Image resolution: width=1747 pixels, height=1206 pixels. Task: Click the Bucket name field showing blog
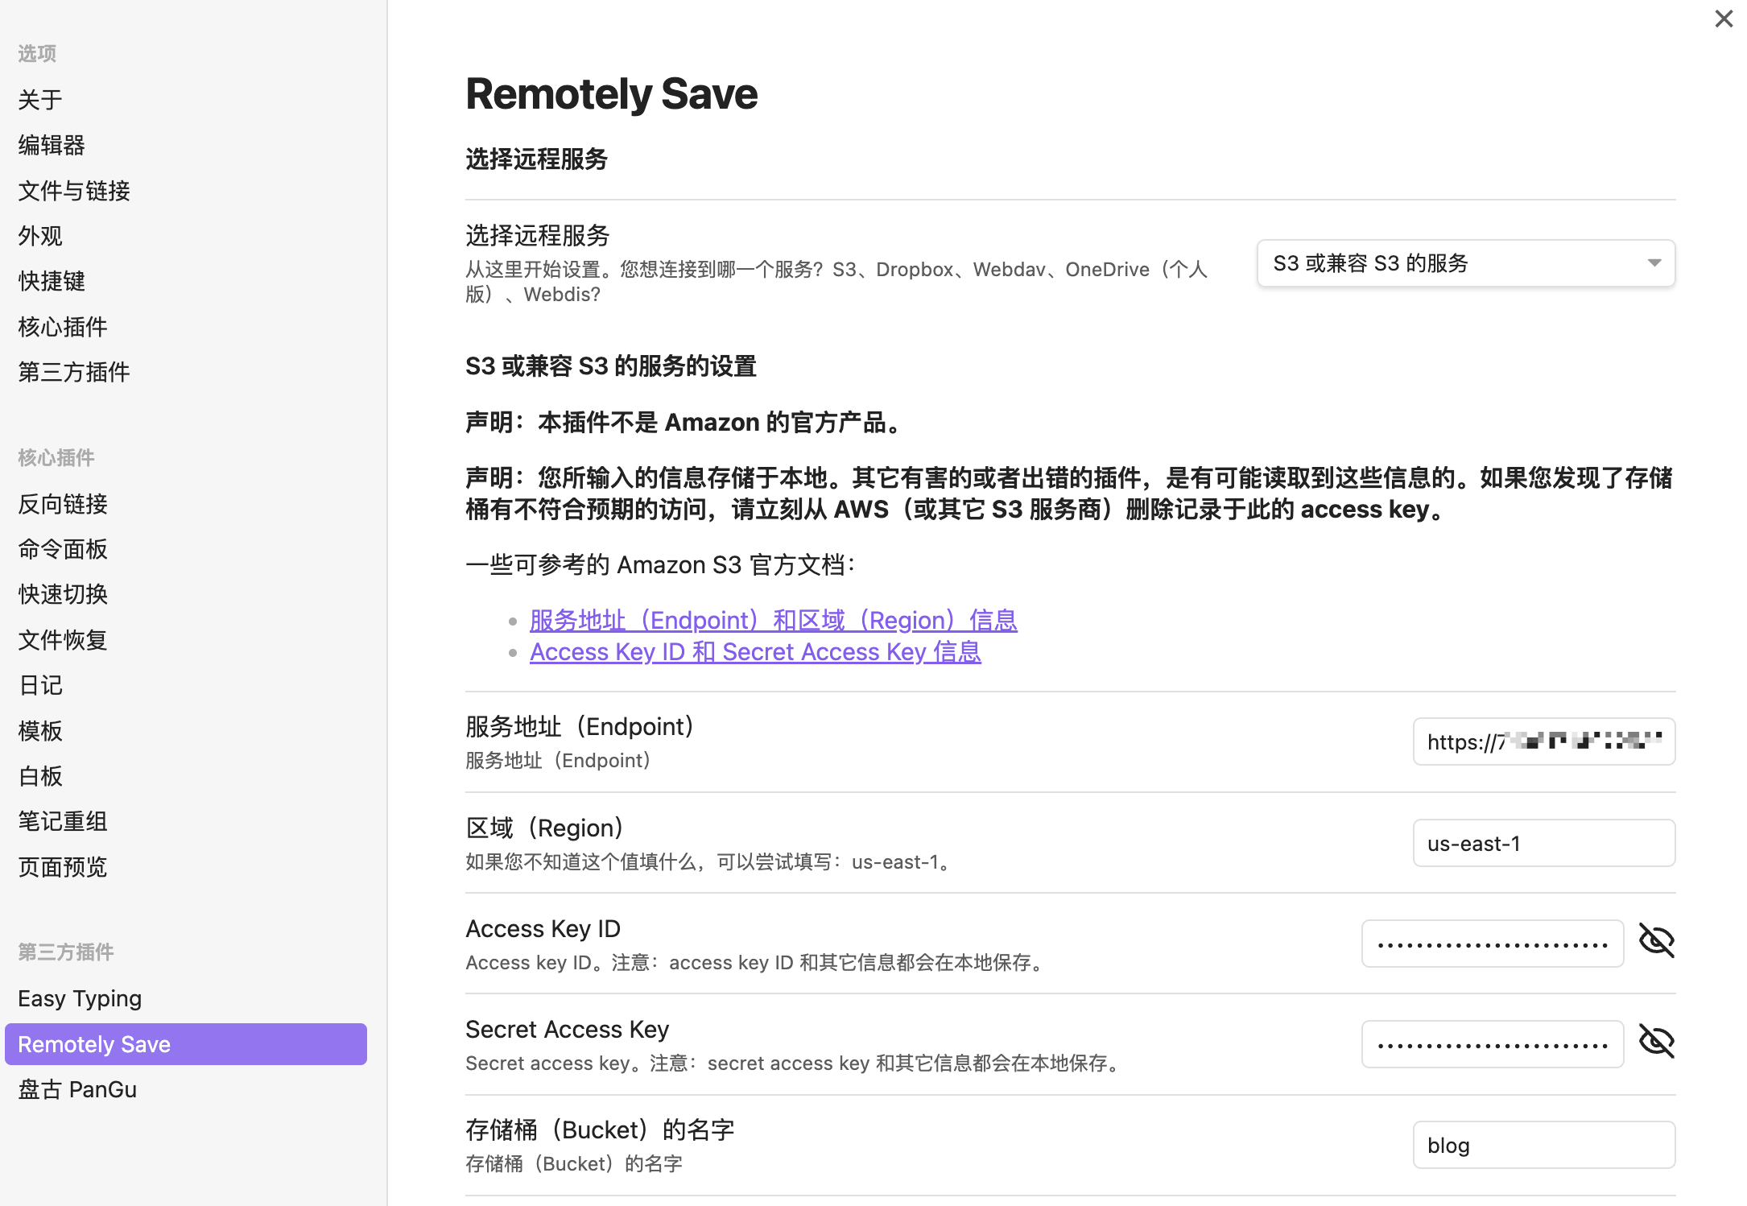tap(1543, 1145)
